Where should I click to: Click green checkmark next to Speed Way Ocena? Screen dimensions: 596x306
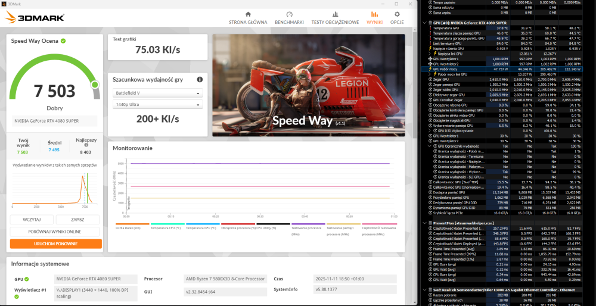[x=63, y=40]
